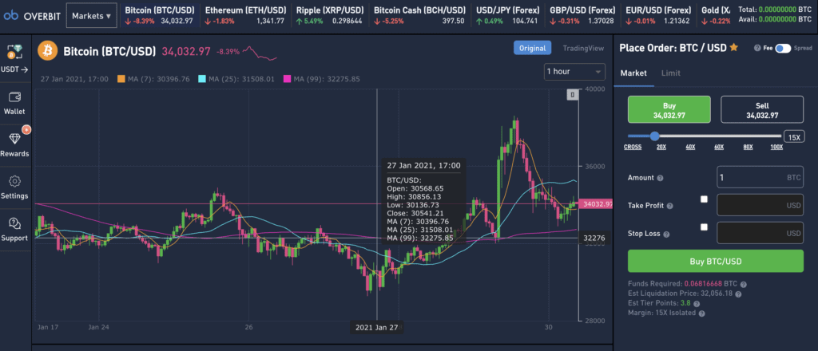Select 80X leverage link

click(748, 148)
